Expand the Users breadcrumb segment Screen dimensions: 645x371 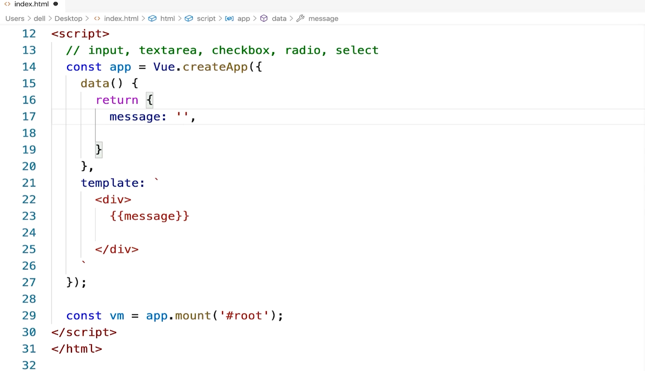(14, 18)
